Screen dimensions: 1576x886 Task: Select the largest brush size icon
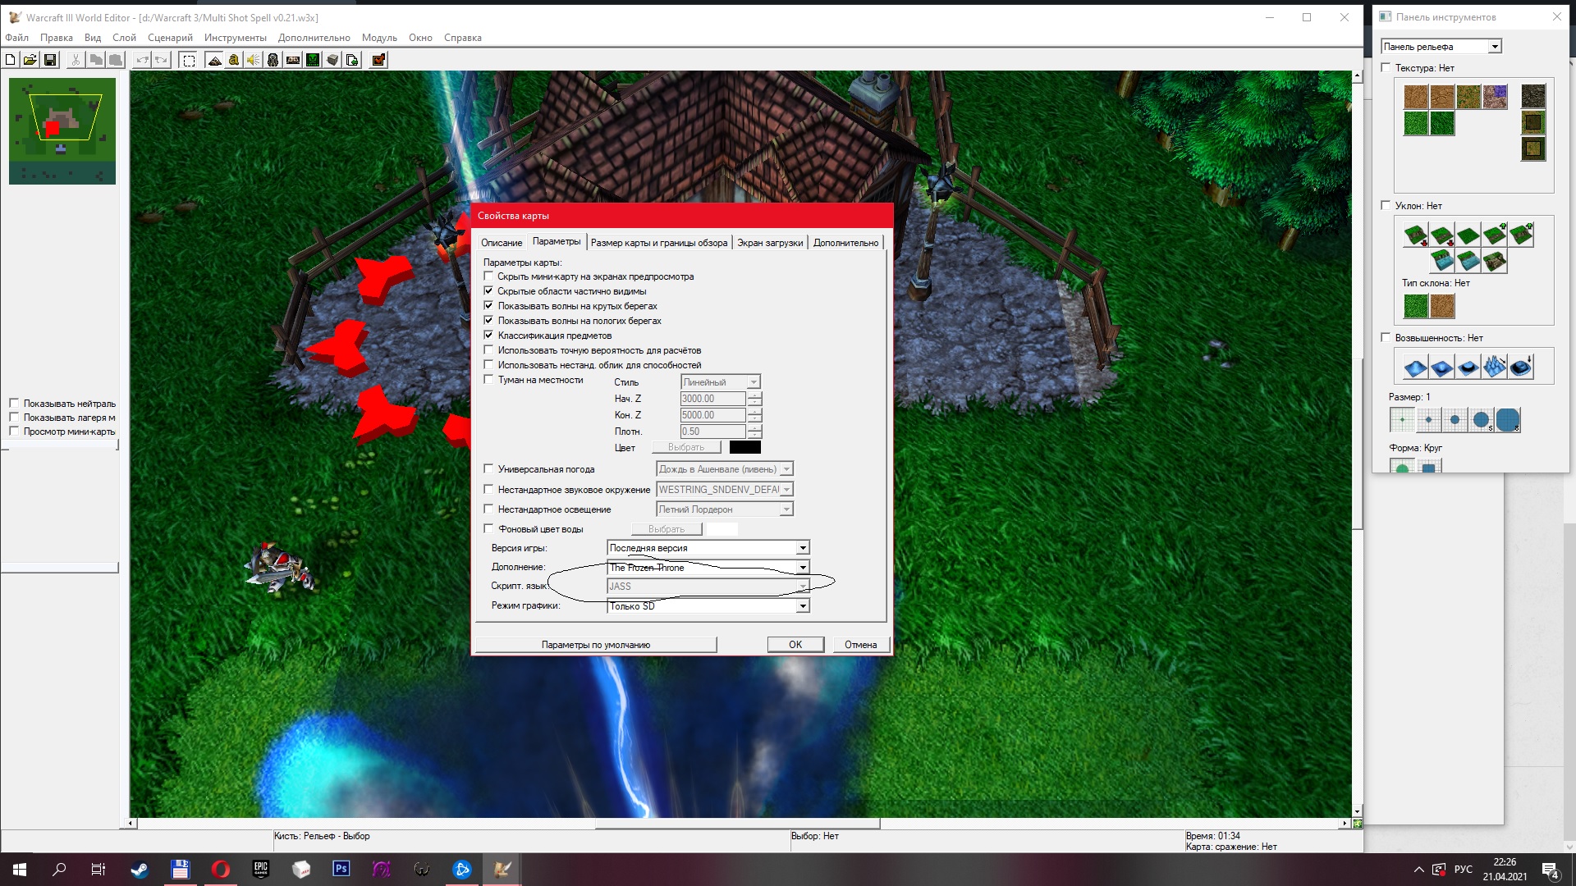click(x=1508, y=420)
